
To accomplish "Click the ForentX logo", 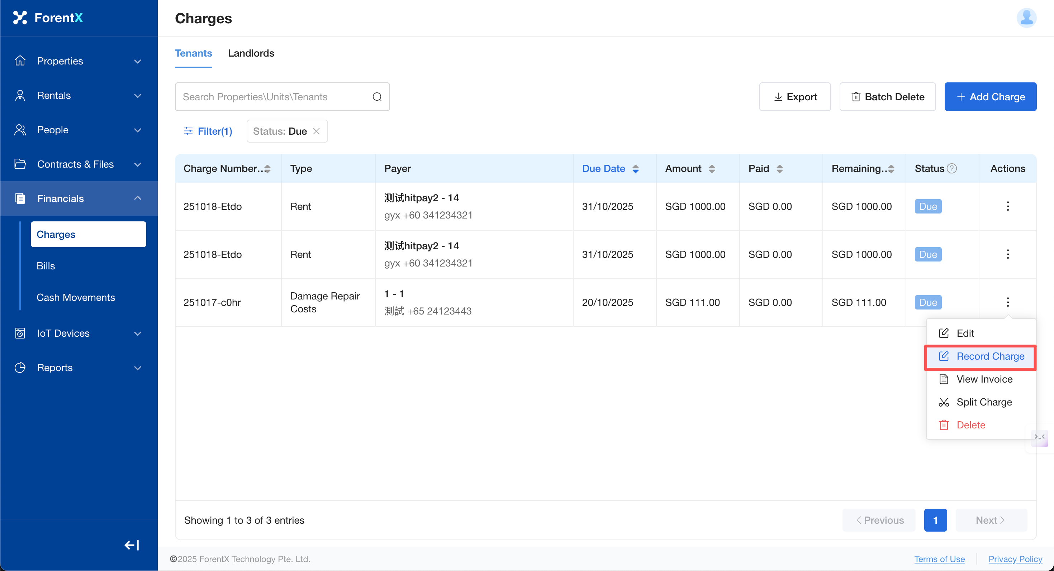I will [48, 18].
